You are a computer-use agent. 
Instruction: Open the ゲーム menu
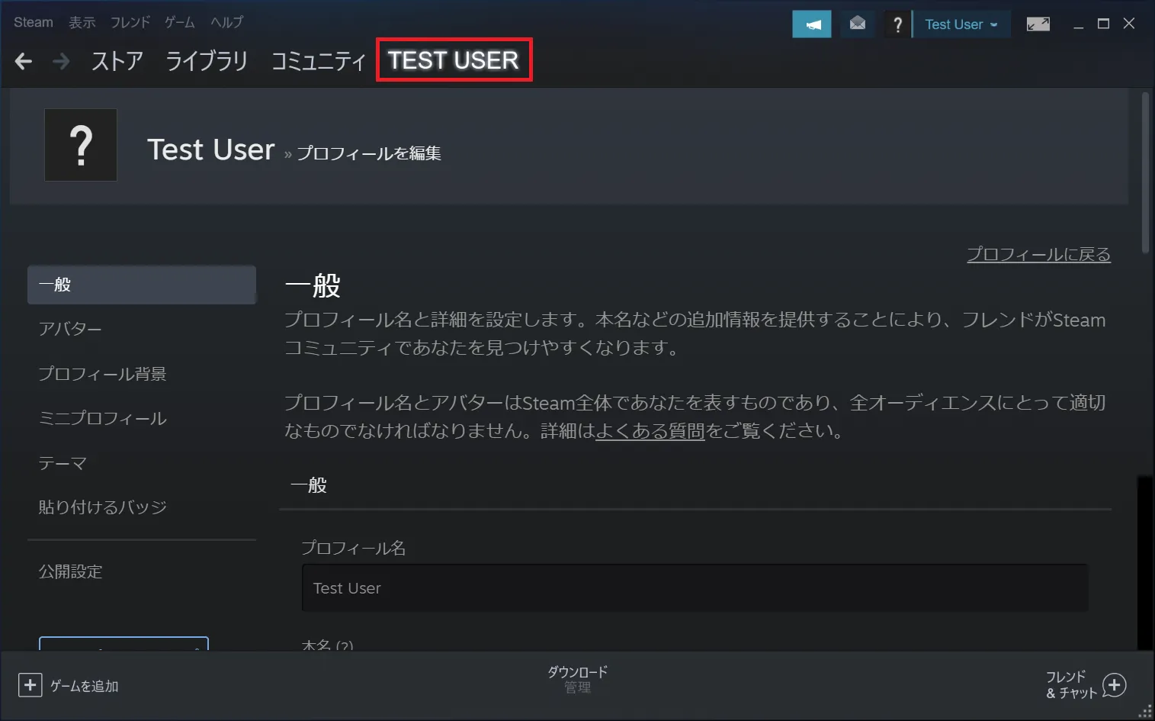[180, 22]
